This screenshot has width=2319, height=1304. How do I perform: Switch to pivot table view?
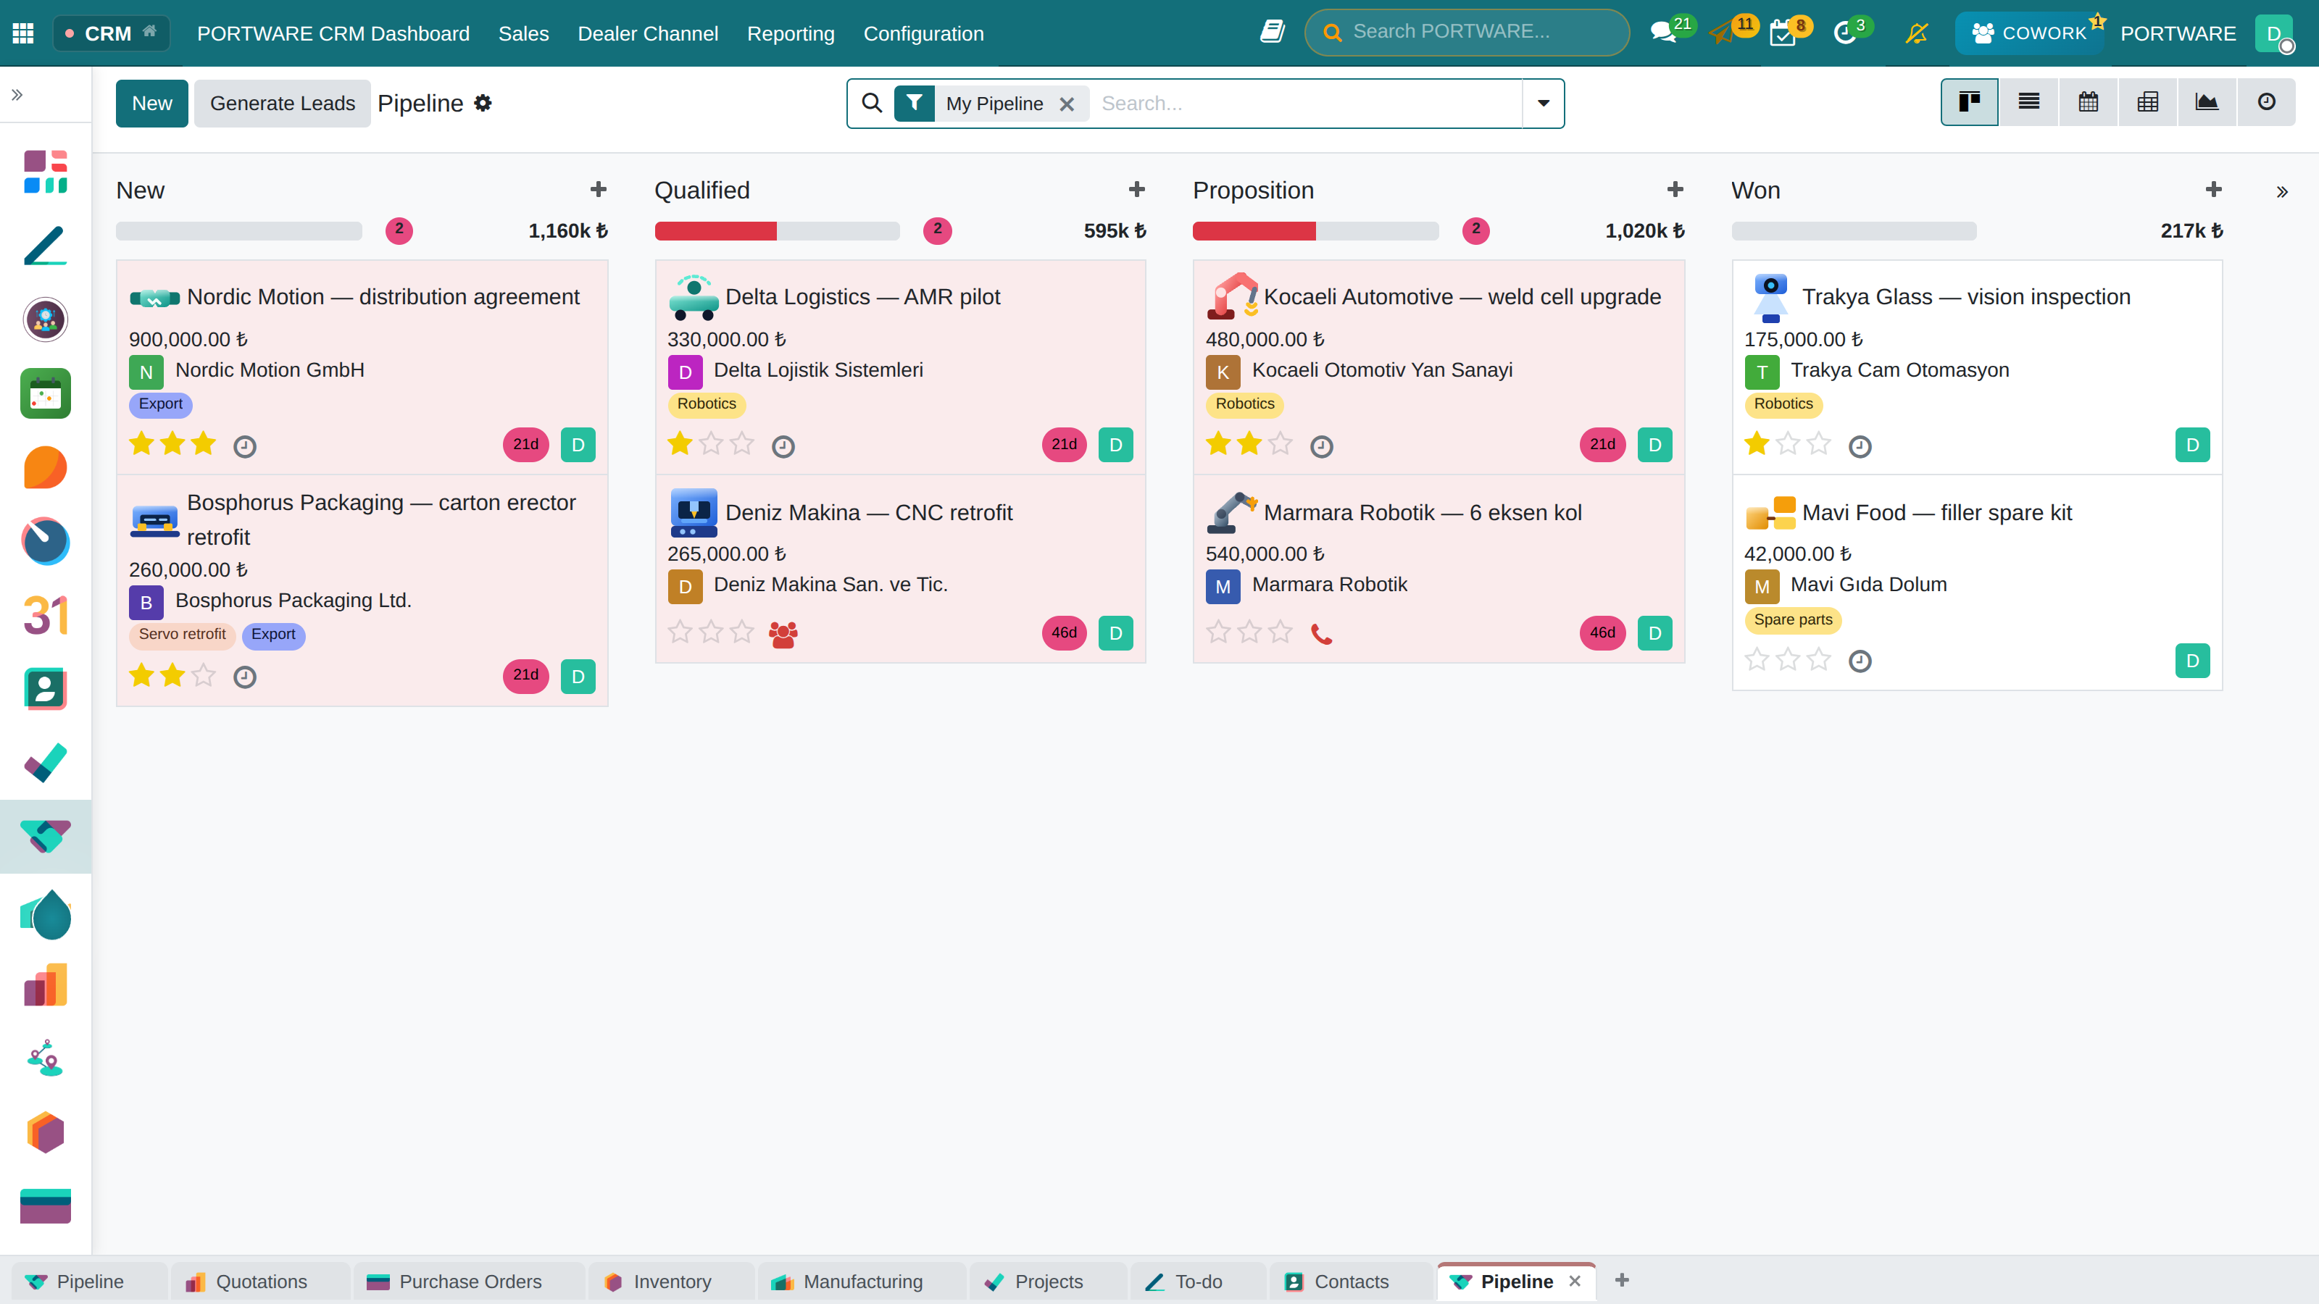[2148, 103]
